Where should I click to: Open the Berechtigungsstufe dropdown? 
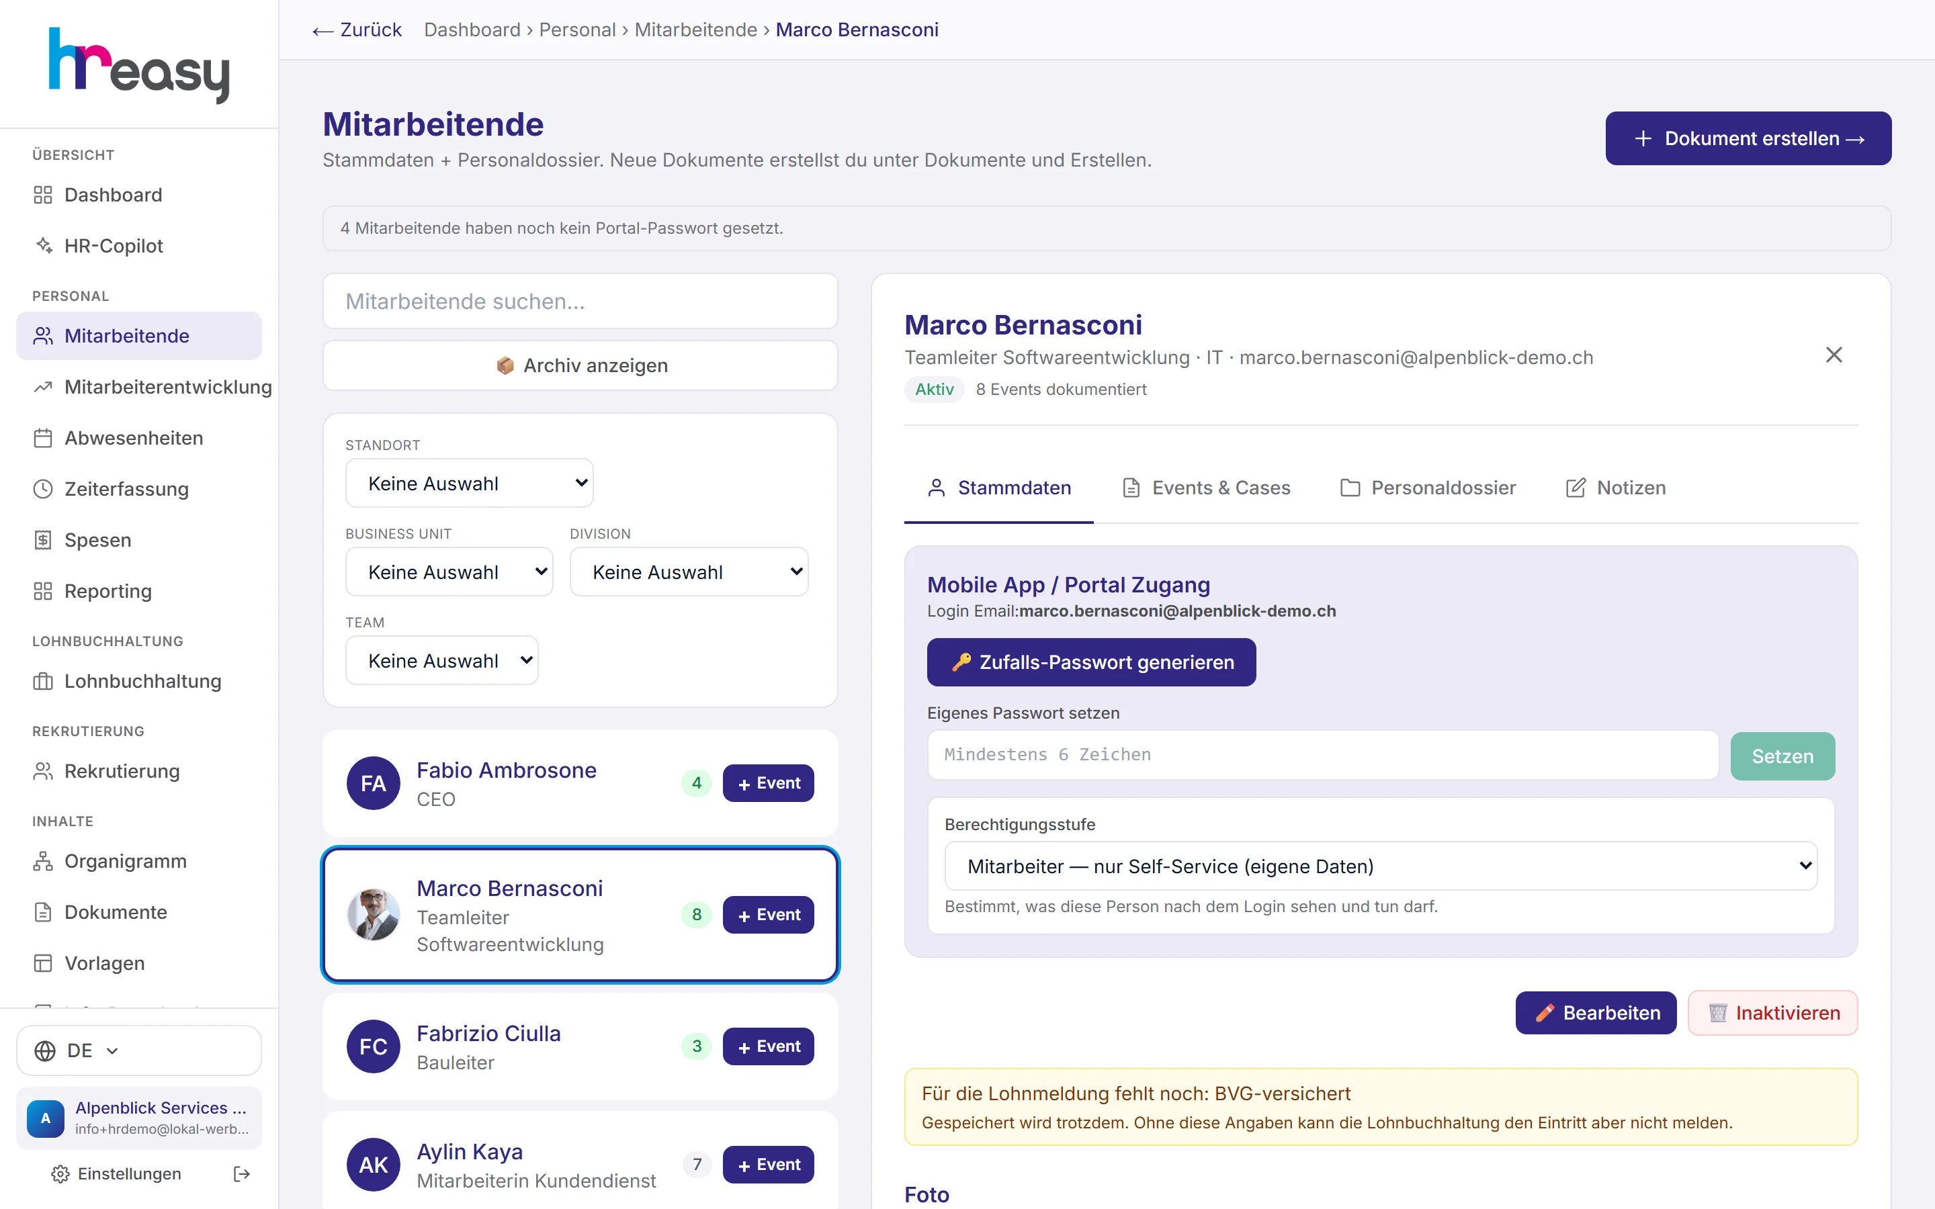coord(1381,866)
